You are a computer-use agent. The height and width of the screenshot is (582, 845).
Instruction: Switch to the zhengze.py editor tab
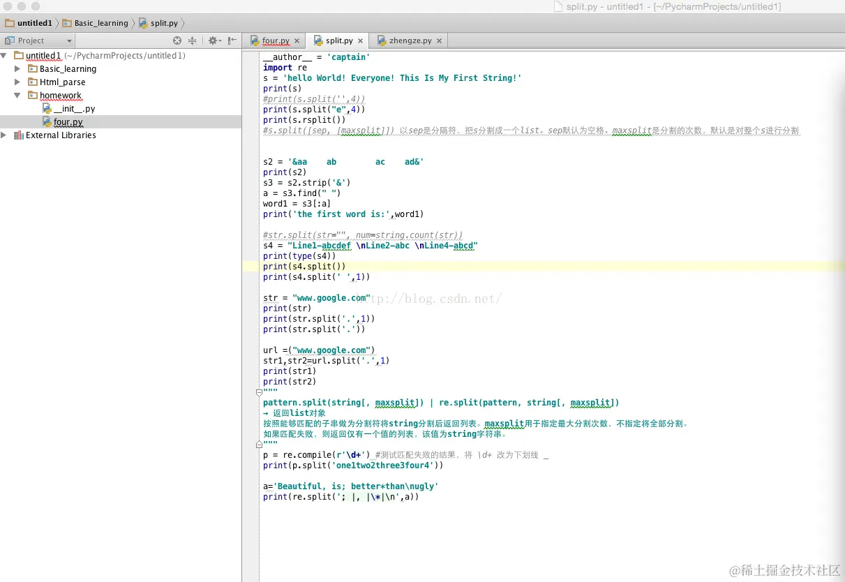click(x=408, y=40)
